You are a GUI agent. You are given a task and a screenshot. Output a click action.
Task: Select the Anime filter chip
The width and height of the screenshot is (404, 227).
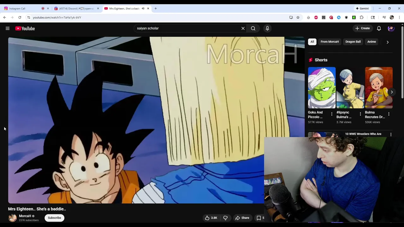pyautogui.click(x=371, y=42)
